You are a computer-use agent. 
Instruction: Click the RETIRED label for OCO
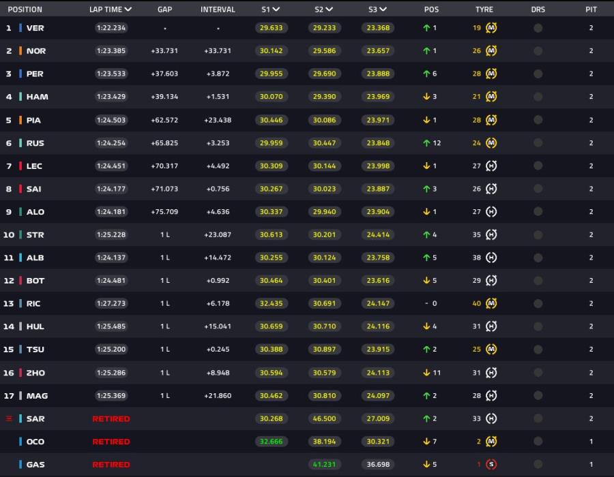(x=111, y=442)
